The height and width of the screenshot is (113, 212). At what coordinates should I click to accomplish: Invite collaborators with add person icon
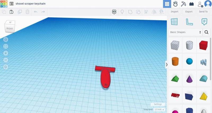click(200, 4)
